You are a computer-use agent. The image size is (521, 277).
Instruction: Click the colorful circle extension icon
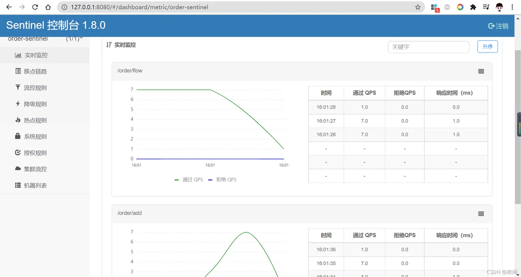[460, 7]
